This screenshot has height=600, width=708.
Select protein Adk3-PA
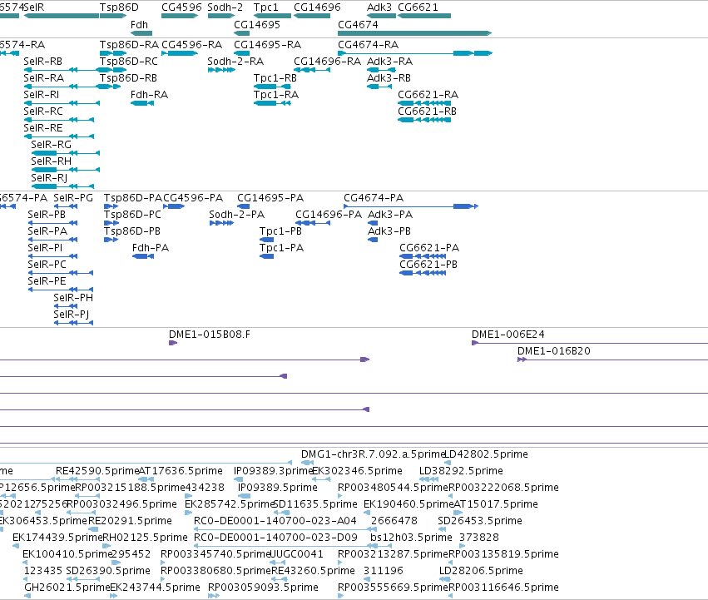[390, 215]
